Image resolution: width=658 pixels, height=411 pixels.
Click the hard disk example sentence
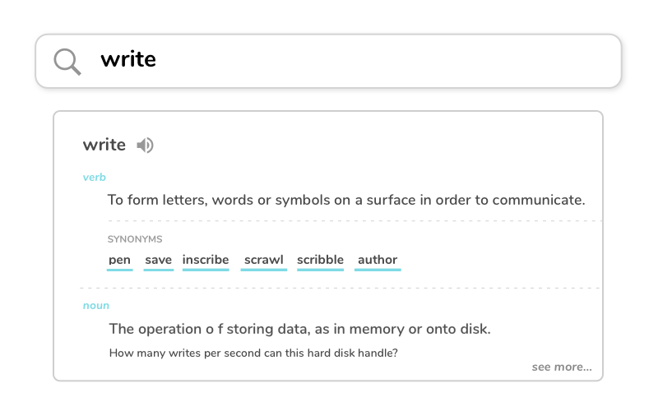[253, 353]
